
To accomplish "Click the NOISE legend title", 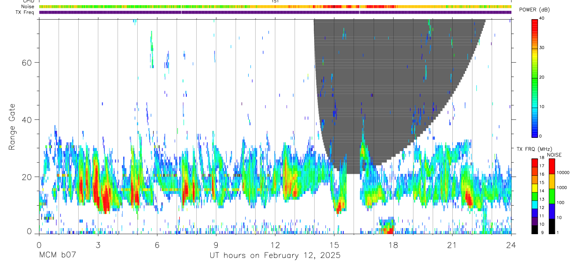I will (555, 155).
